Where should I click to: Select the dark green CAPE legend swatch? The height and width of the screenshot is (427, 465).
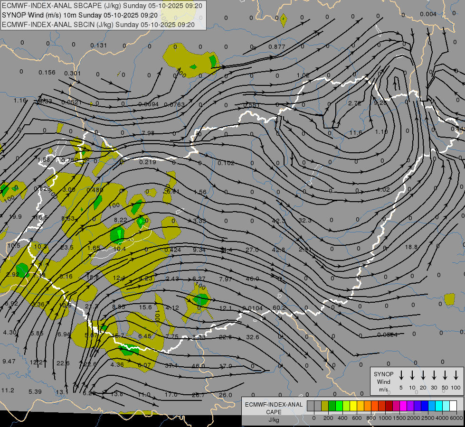click(x=332, y=406)
